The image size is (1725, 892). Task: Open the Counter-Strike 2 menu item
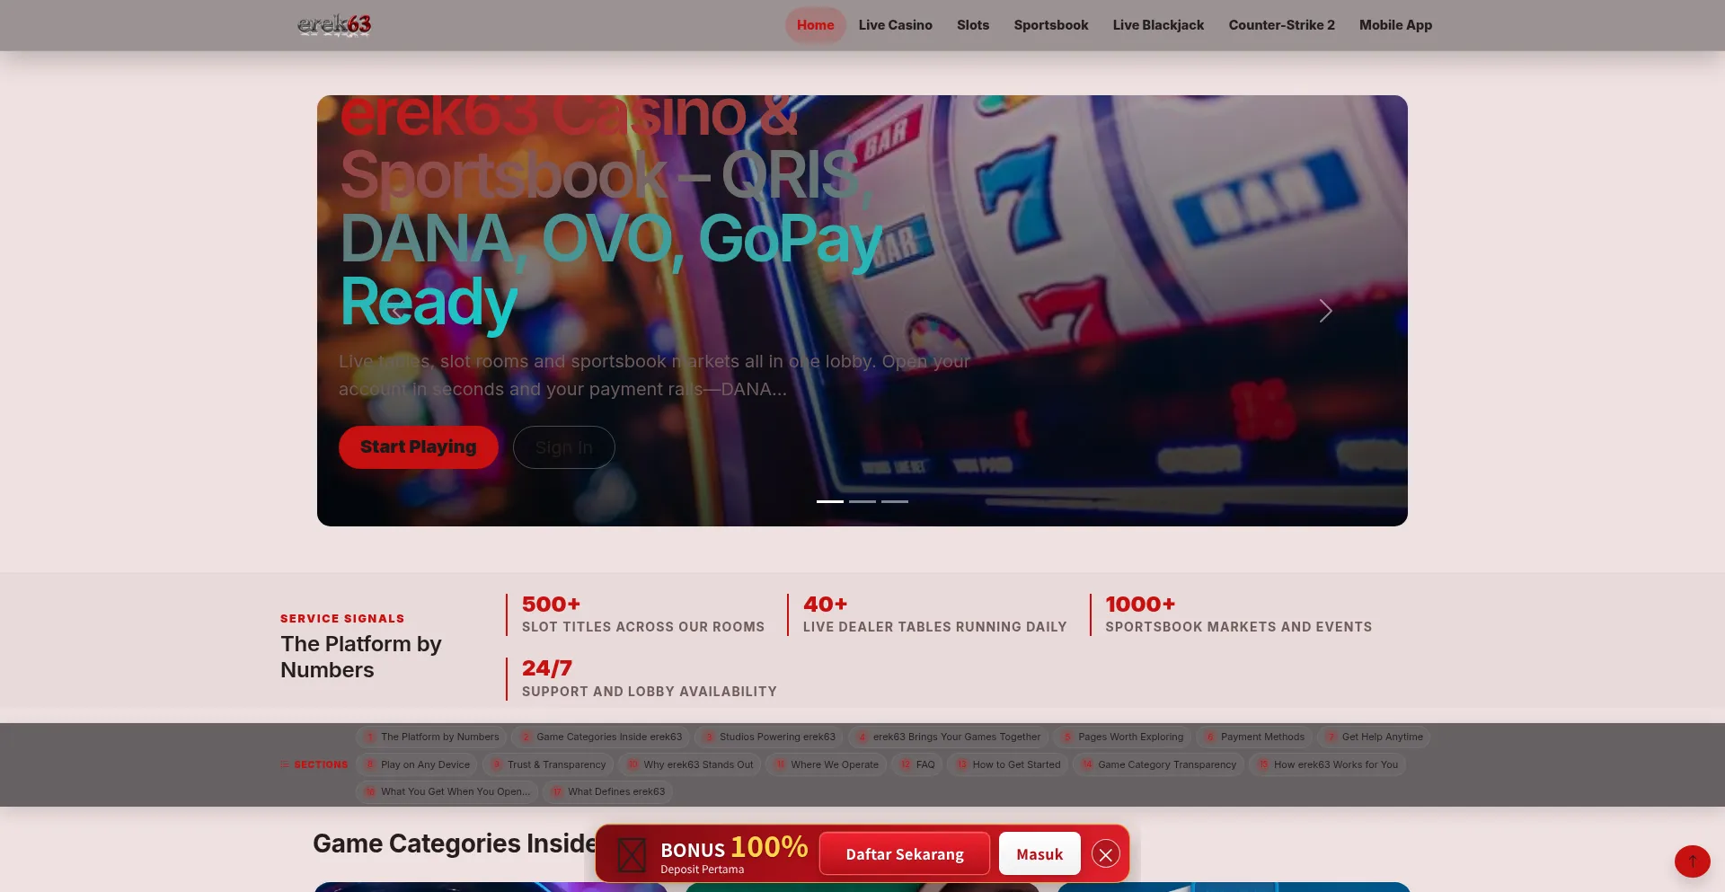pyautogui.click(x=1282, y=25)
